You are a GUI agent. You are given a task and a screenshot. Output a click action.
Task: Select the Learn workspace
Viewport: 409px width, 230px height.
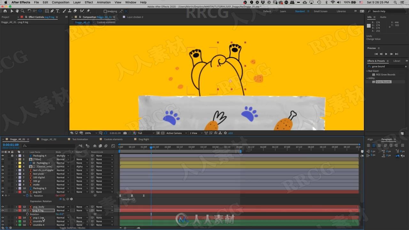(283, 11)
